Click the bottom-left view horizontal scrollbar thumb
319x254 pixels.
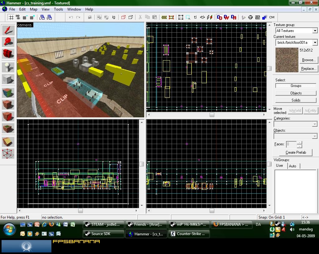tap(81, 211)
